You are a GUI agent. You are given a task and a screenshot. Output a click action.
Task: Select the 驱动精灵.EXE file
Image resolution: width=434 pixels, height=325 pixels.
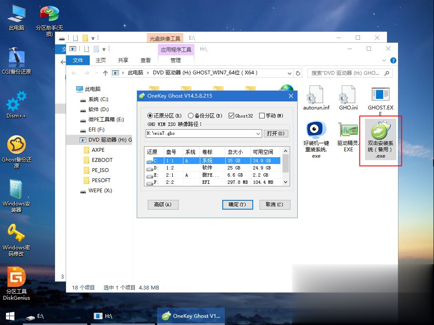click(x=348, y=137)
